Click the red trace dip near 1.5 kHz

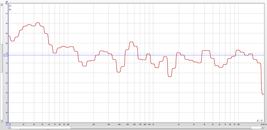(170, 76)
